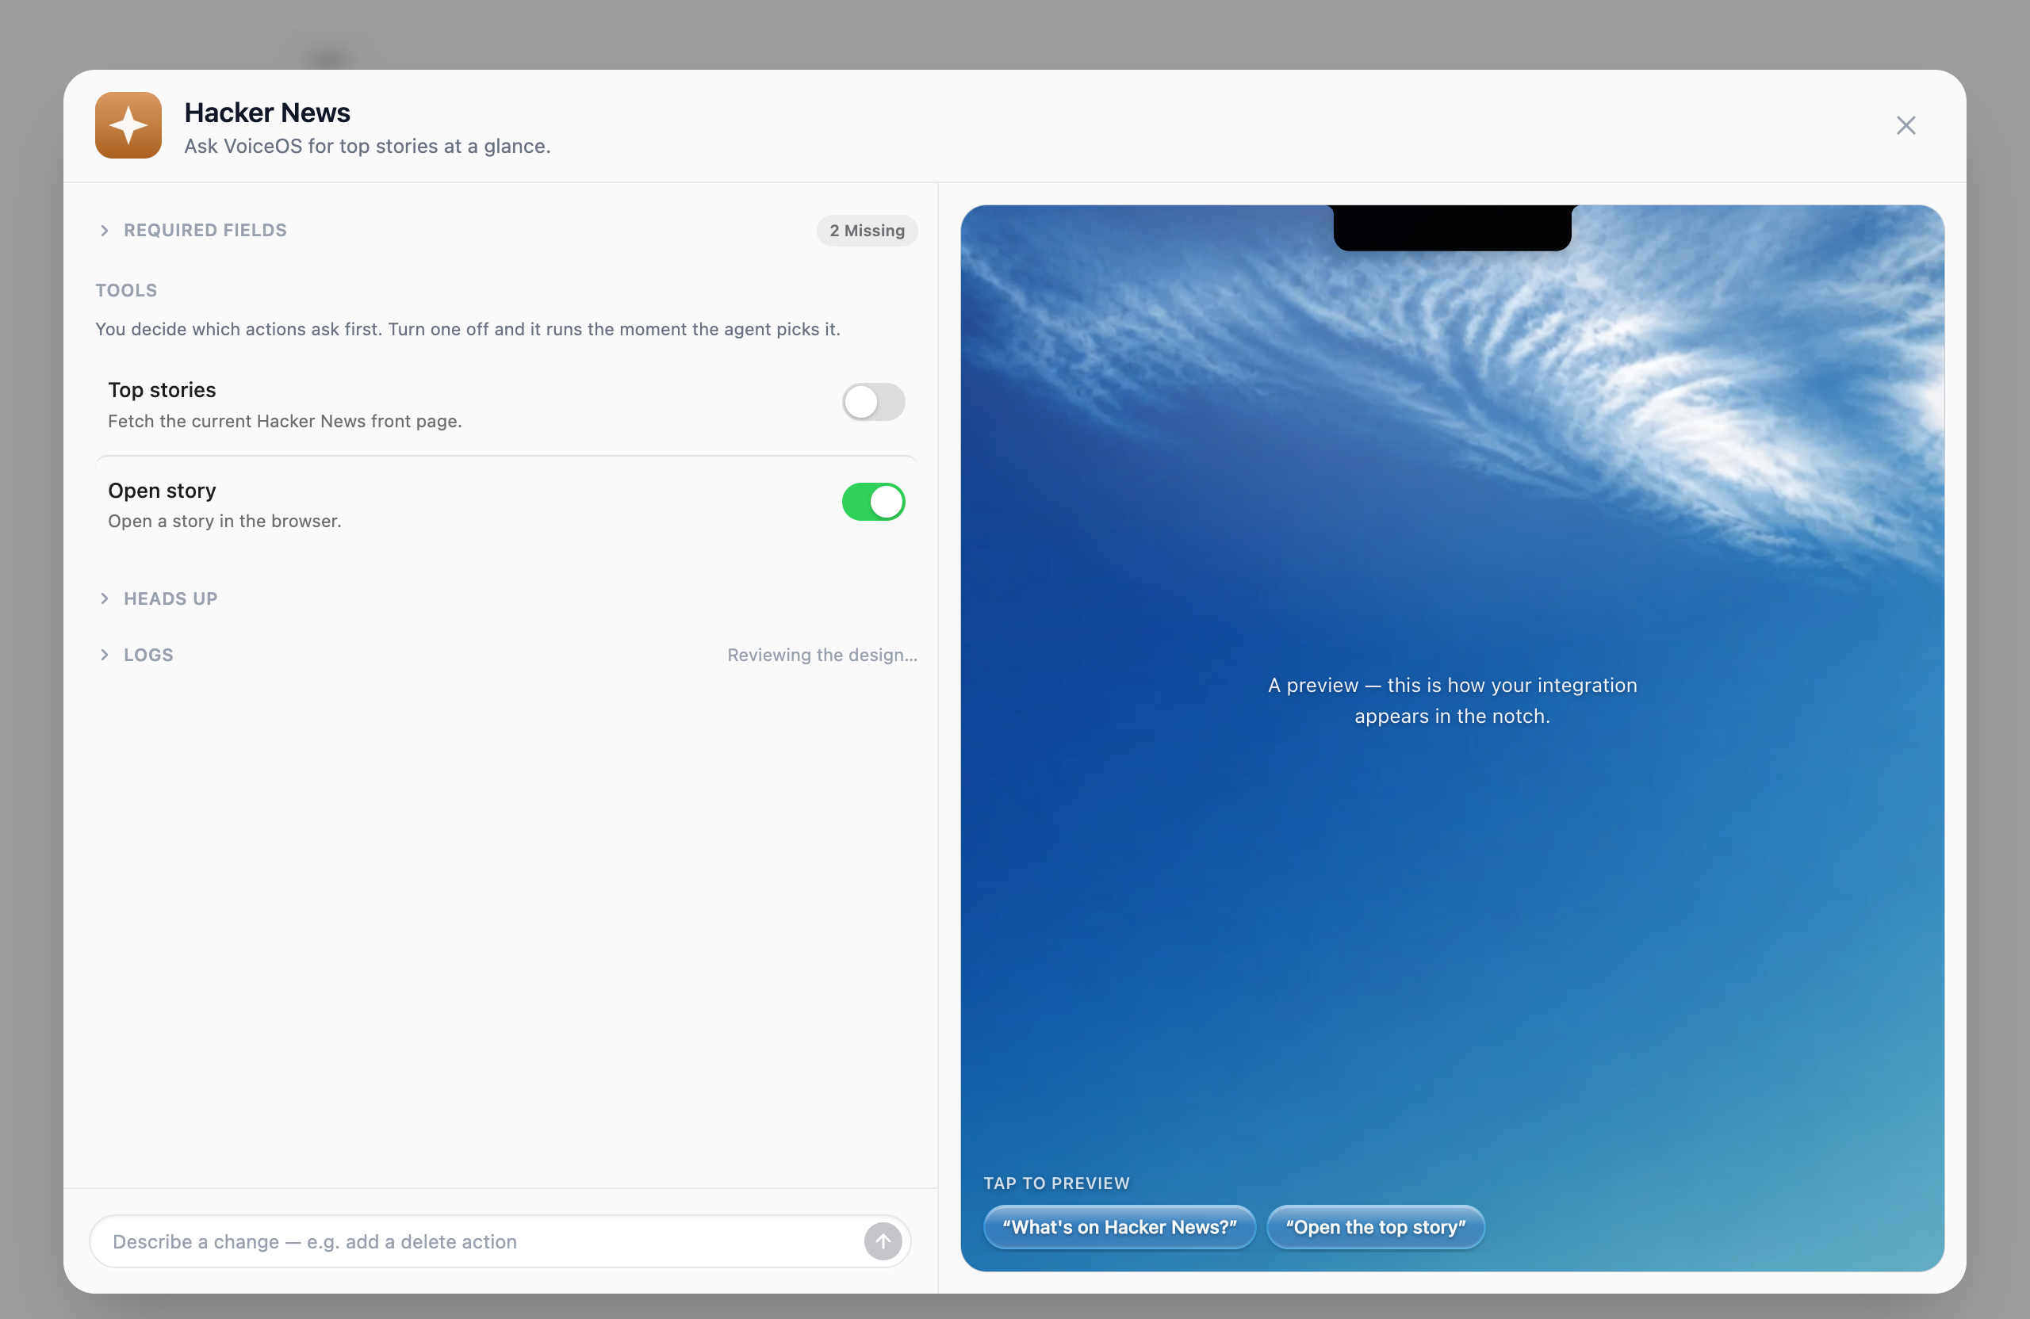Toggle the Top stories approval switch
This screenshot has height=1319, width=2030.
tap(872, 402)
